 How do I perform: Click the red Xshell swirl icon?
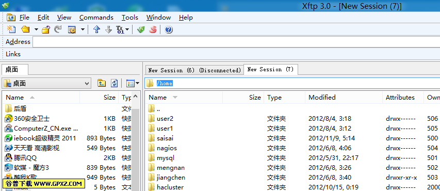[153, 29]
